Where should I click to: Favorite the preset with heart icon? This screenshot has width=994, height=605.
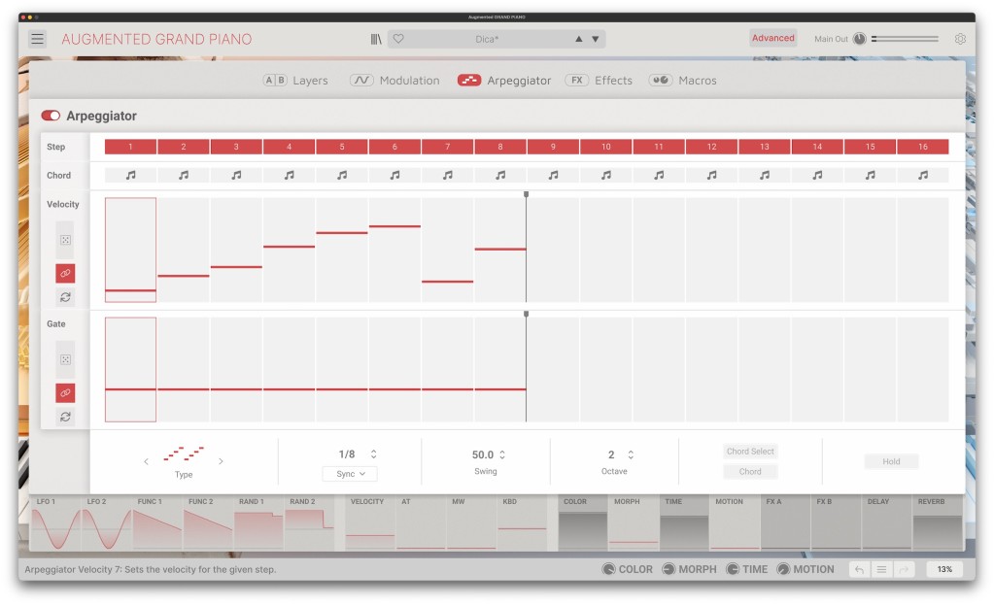point(398,39)
